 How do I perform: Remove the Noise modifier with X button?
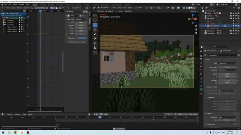tap(83, 16)
